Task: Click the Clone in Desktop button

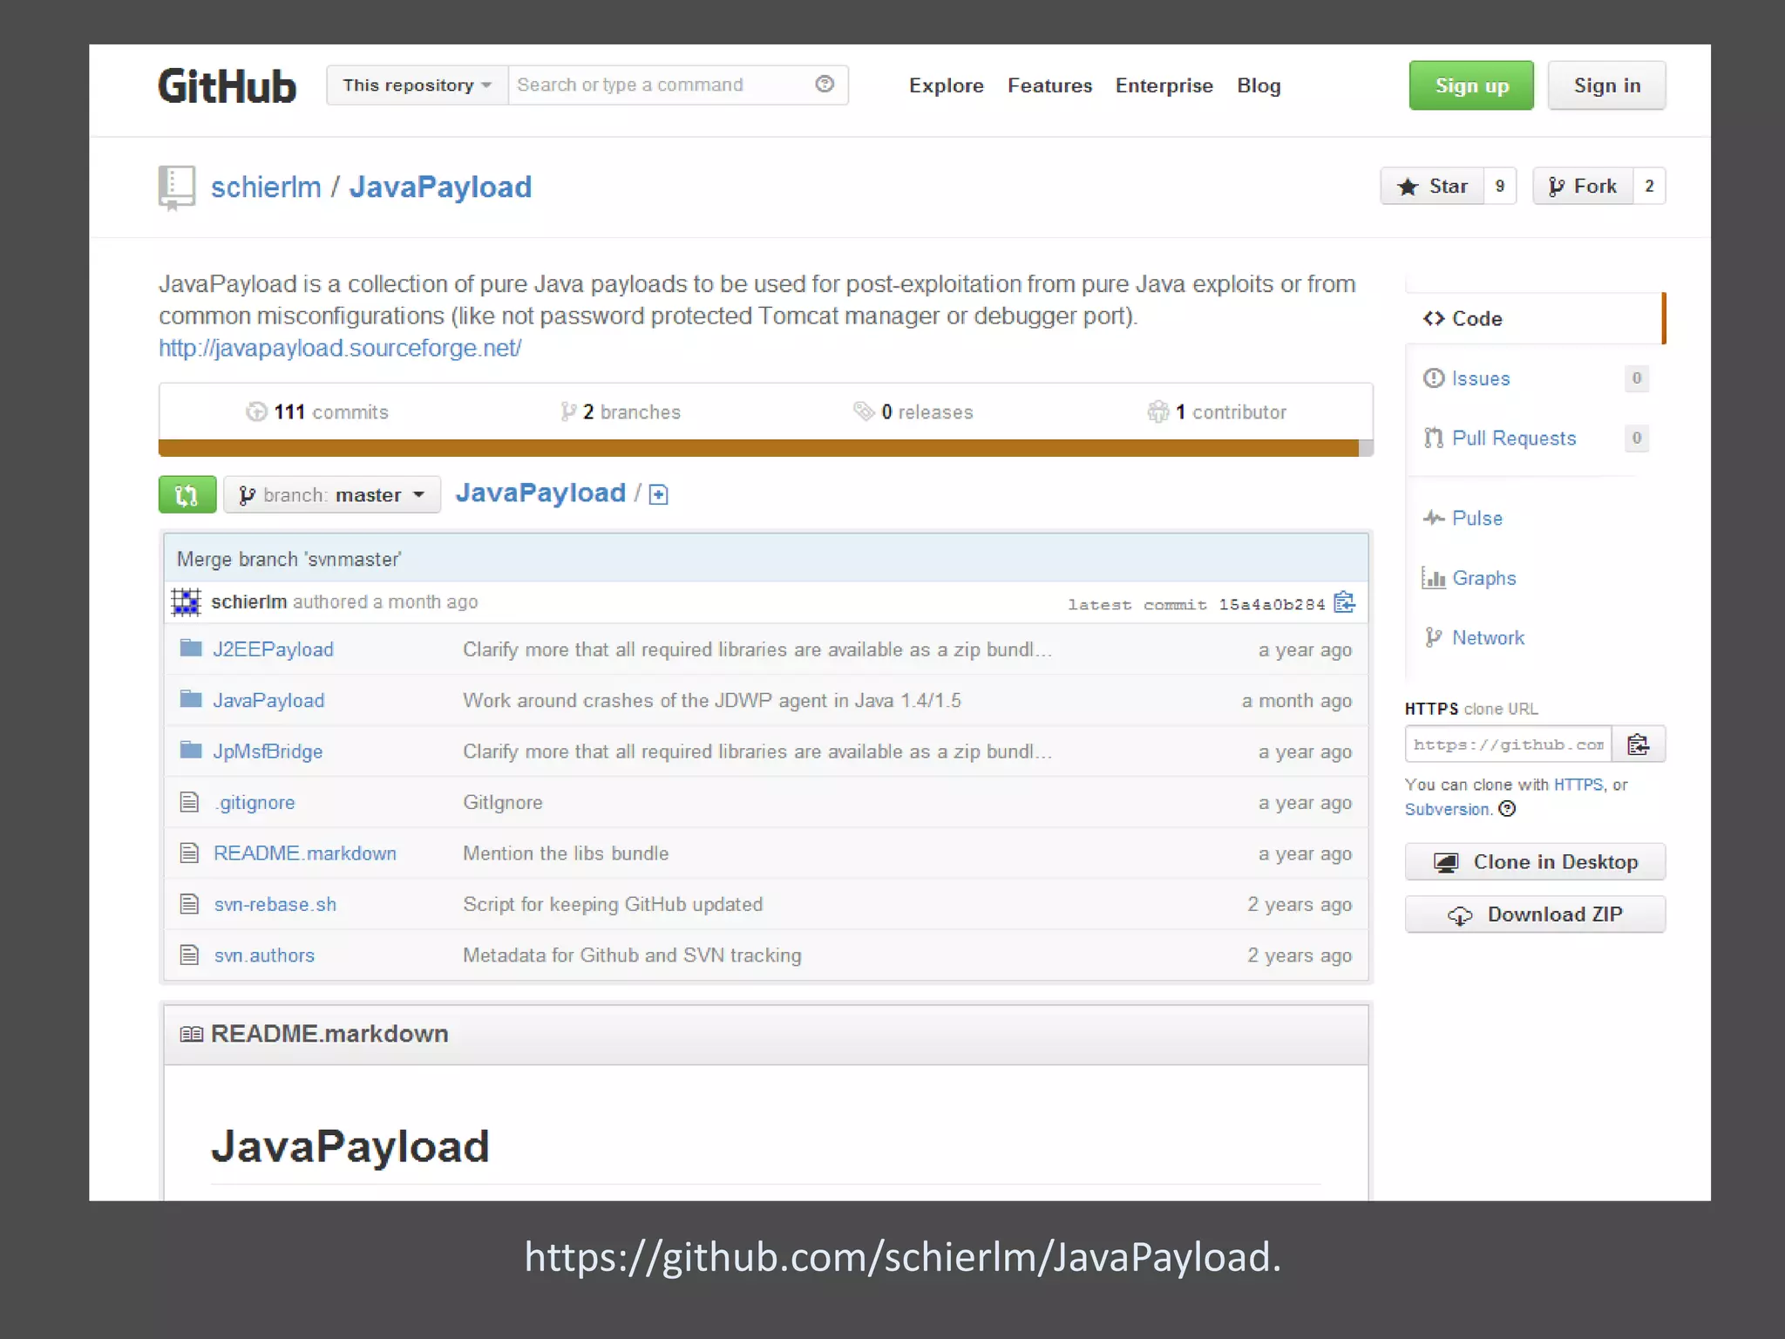Action: (1535, 861)
